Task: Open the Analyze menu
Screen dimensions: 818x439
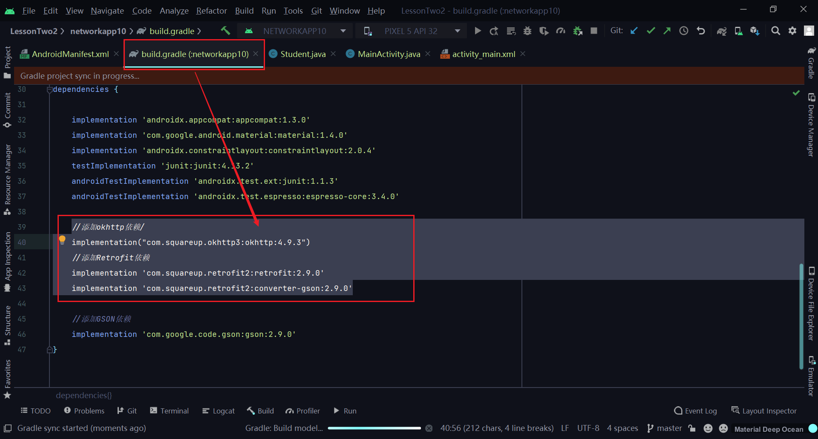Action: point(174,11)
